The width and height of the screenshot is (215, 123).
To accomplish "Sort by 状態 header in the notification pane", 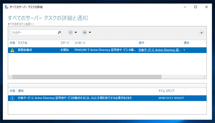I will coord(12,91).
